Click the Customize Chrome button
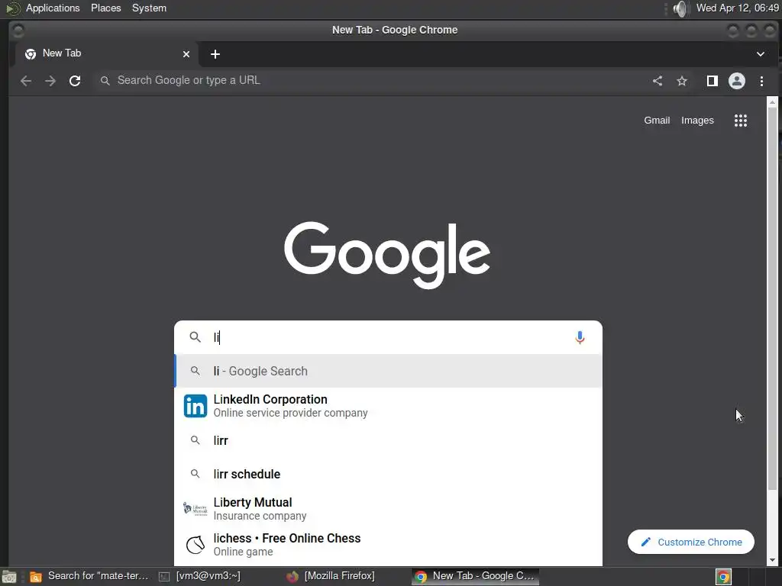 (x=690, y=542)
